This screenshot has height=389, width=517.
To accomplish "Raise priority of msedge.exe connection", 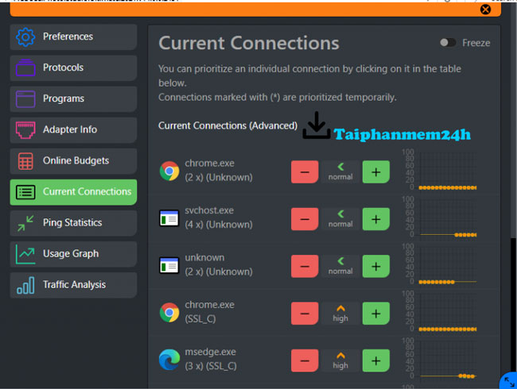I will pos(376,360).
